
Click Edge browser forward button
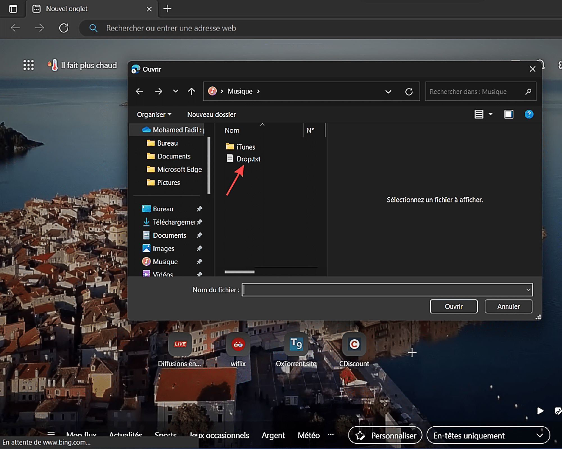click(40, 28)
